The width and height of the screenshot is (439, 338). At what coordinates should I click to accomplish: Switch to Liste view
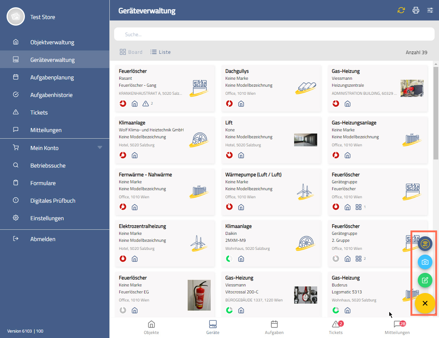(161, 52)
